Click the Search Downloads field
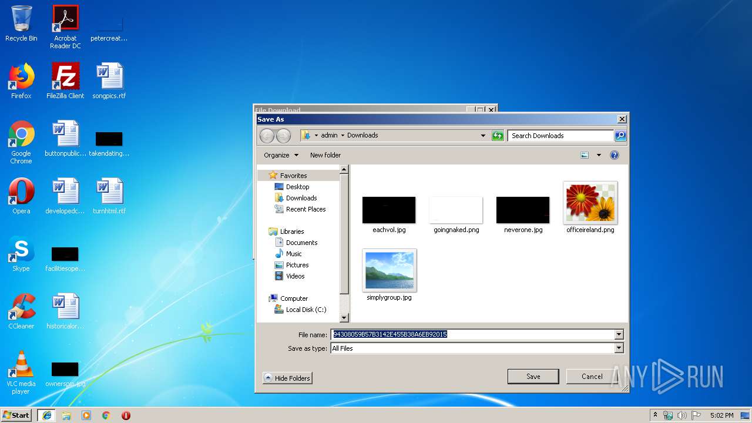The image size is (752, 423). (560, 136)
